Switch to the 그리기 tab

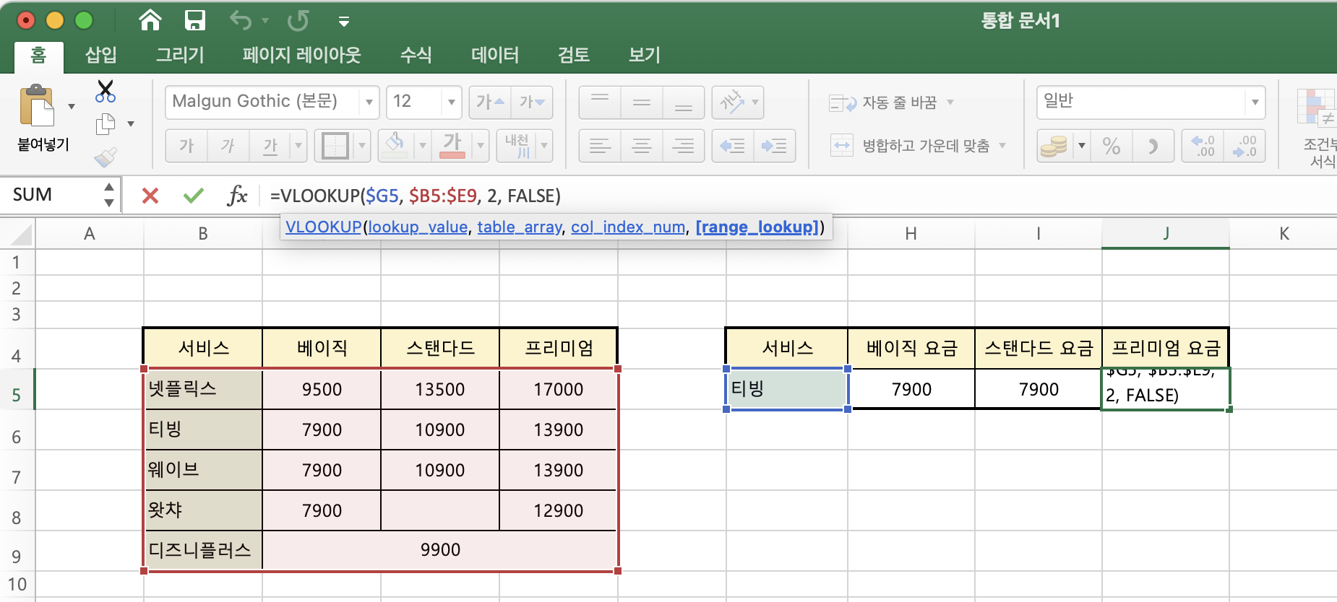tap(181, 55)
